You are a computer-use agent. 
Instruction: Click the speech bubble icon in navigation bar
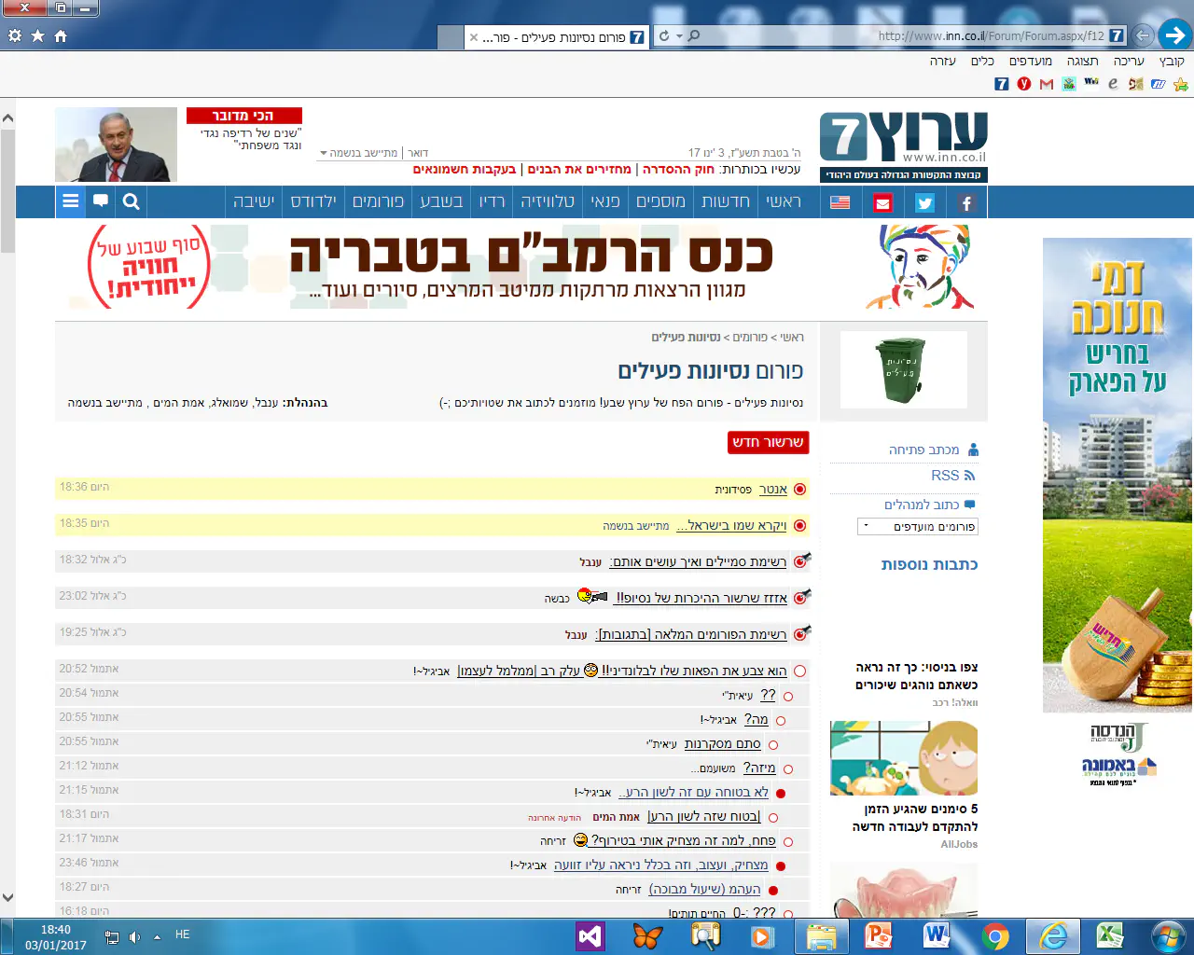(101, 201)
